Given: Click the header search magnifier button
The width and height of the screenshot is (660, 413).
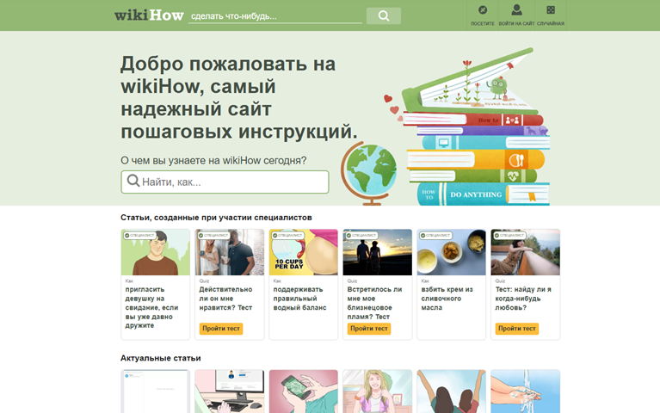Looking at the screenshot, I should (x=384, y=15).
